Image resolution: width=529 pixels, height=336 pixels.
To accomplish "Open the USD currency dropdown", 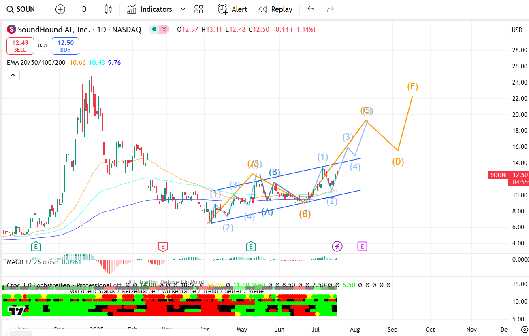I will tap(517, 30).
